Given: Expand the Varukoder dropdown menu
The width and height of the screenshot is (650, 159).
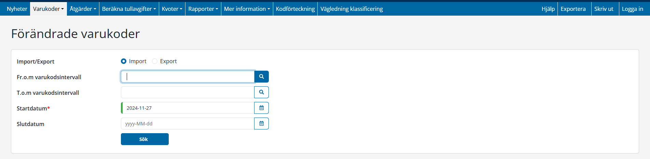Looking at the screenshot, I should pos(48,9).
